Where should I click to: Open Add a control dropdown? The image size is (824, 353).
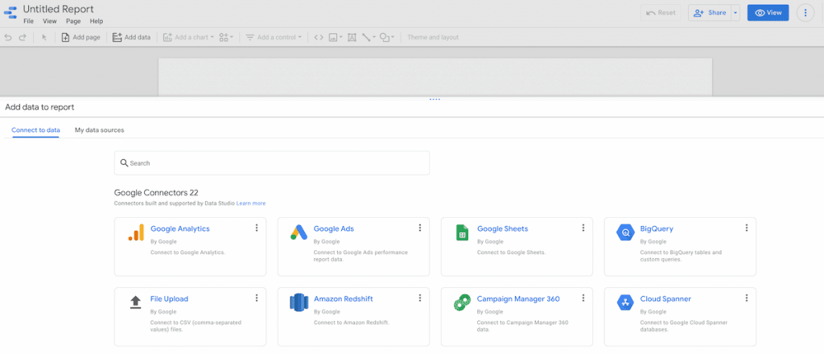point(274,37)
